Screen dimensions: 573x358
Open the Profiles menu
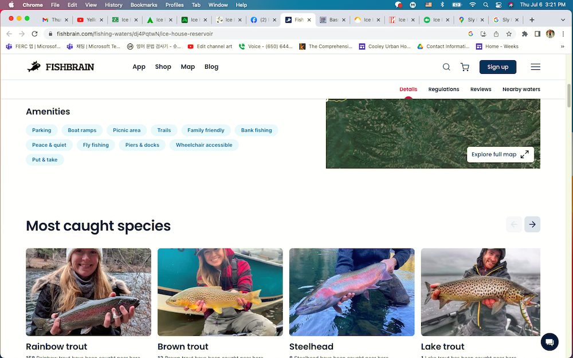(x=174, y=5)
